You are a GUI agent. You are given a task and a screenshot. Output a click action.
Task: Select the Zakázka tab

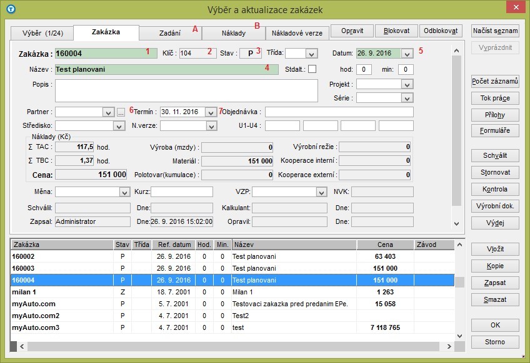coord(106,32)
